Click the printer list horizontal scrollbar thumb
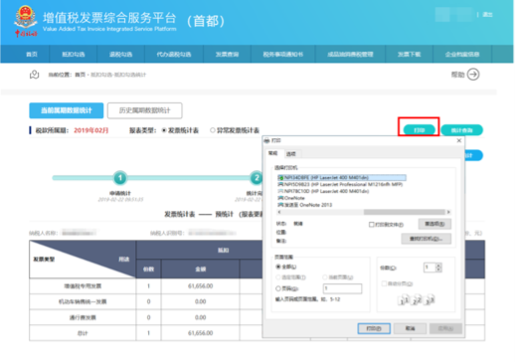This screenshot has height=362, width=515. 404,212
